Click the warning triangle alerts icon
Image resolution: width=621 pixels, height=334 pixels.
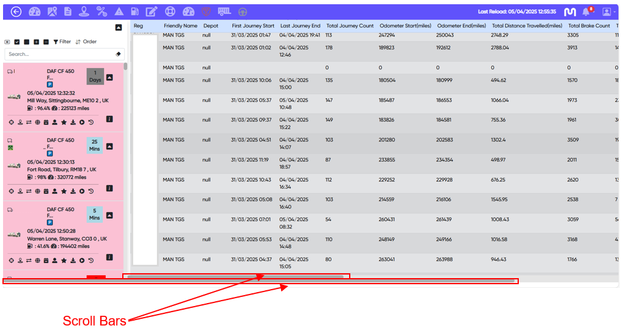click(x=119, y=12)
